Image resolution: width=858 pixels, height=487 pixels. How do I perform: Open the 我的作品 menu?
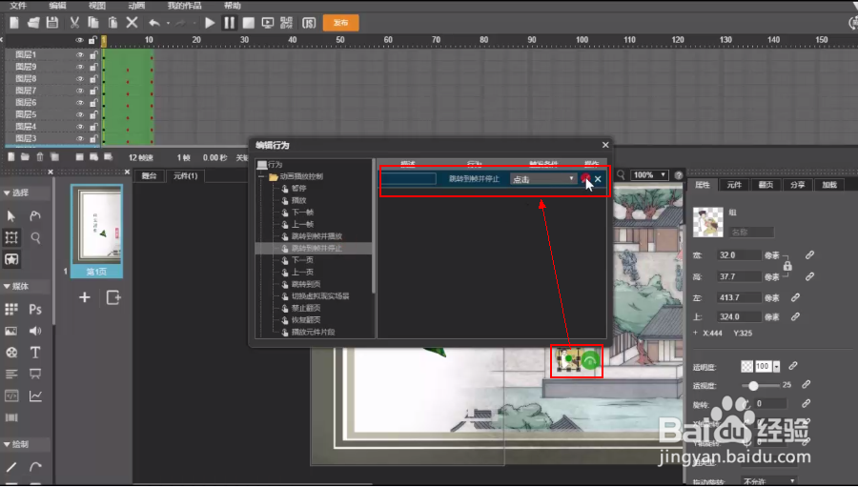click(x=184, y=6)
